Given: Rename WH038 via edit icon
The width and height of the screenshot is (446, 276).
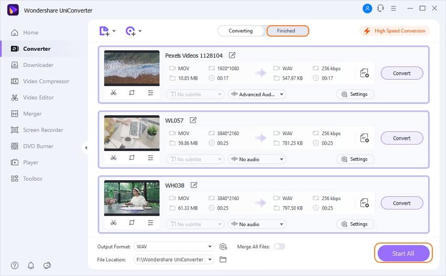Looking at the screenshot, I should pyautogui.click(x=194, y=185).
